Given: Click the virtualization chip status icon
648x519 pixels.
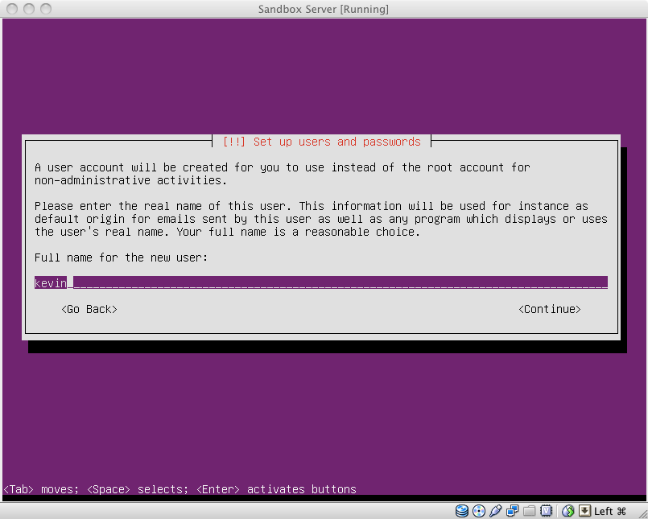Looking at the screenshot, I should [x=546, y=511].
